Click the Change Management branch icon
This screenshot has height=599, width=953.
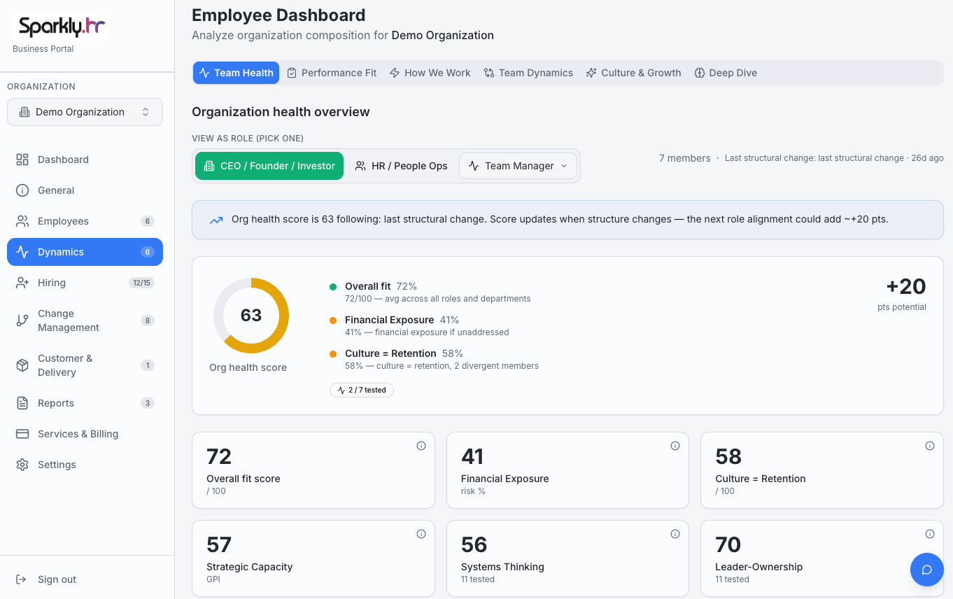tap(22, 320)
